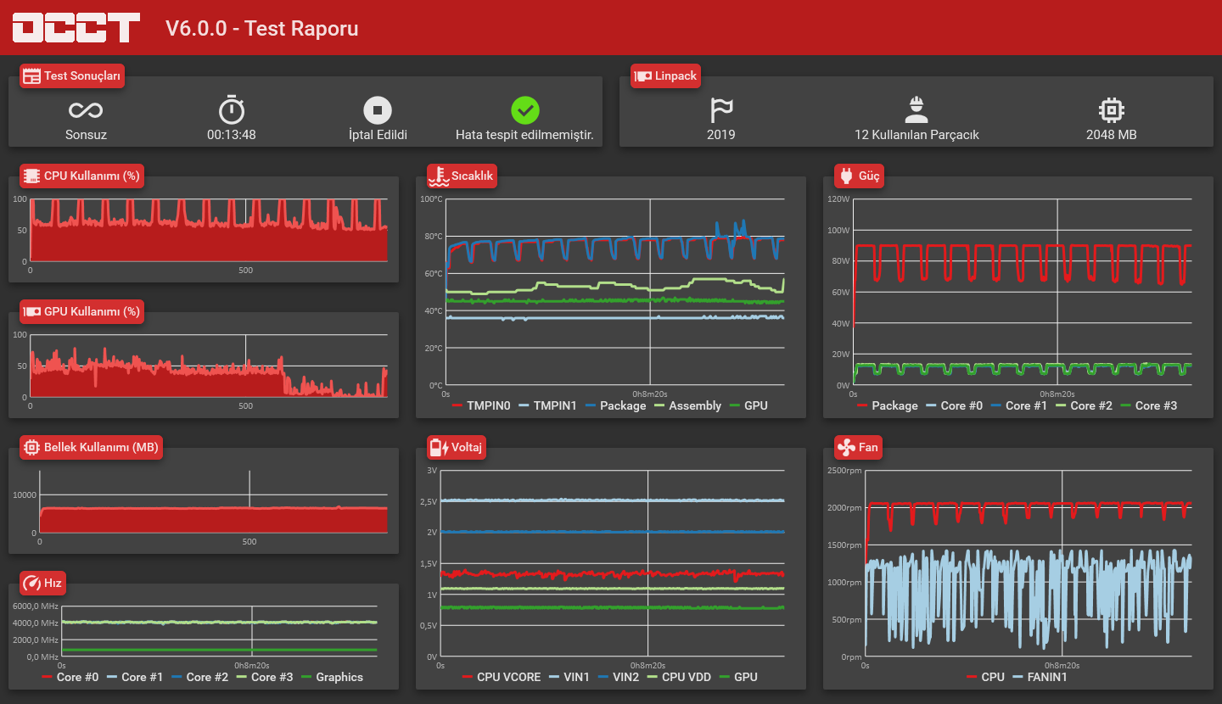Click the Core #0 color swatch in speed legend

tap(48, 677)
